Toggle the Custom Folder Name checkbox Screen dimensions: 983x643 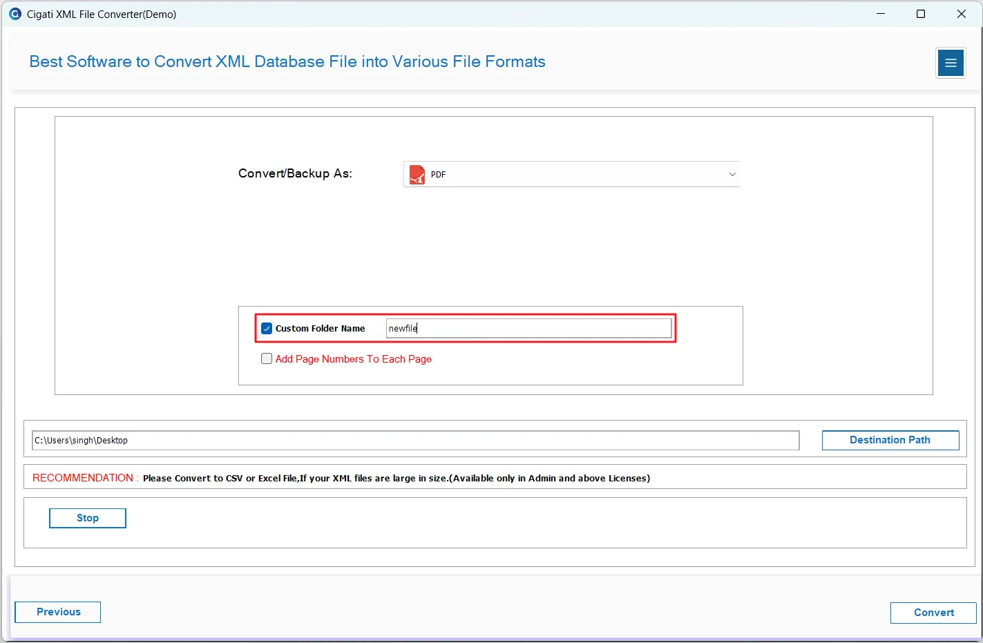(267, 329)
